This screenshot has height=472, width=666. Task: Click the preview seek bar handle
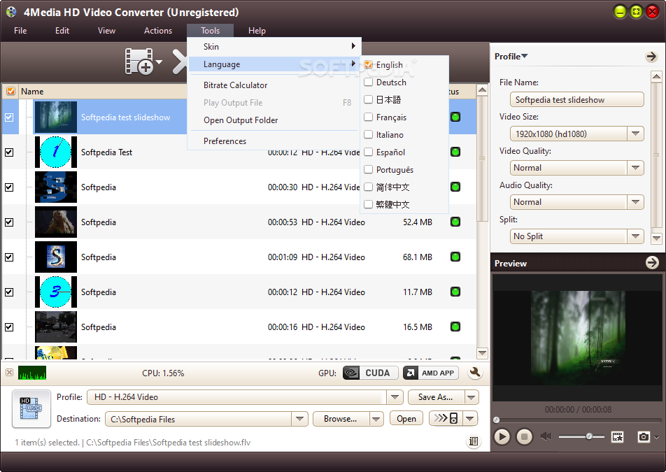click(x=496, y=420)
